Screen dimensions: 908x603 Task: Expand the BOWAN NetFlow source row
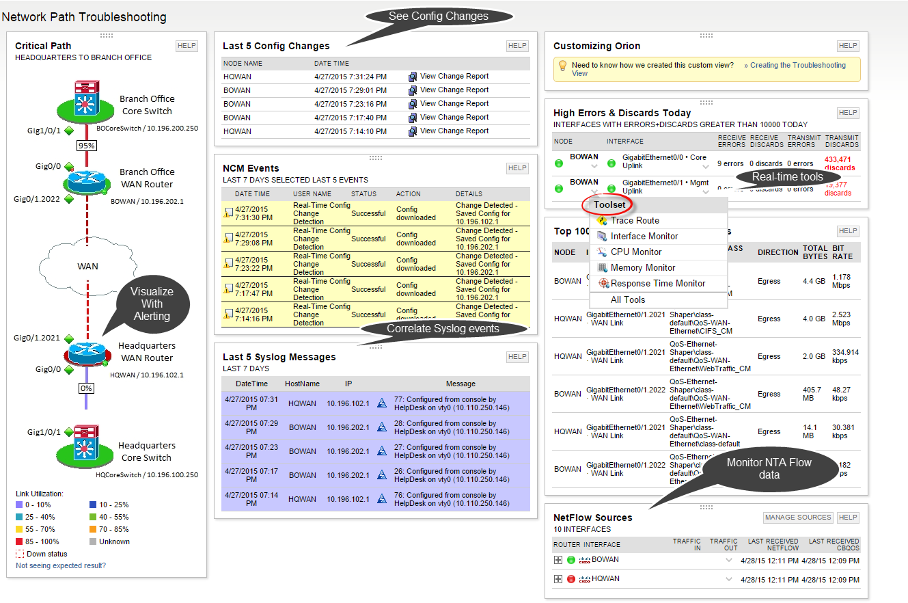(x=558, y=560)
